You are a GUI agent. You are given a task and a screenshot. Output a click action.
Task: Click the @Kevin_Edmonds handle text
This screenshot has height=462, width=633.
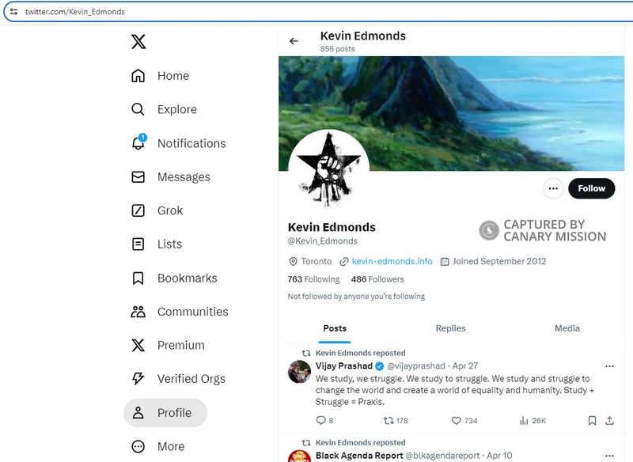[323, 241]
